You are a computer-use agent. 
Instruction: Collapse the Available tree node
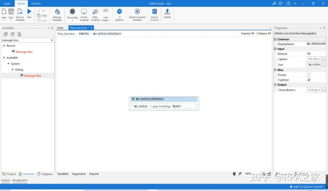pos(4,57)
